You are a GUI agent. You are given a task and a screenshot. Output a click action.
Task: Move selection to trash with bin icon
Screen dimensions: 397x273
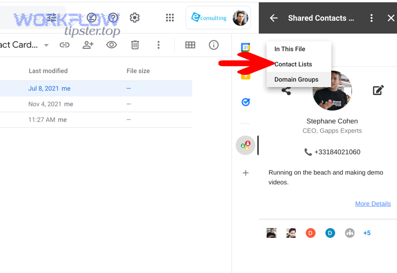pyautogui.click(x=135, y=45)
